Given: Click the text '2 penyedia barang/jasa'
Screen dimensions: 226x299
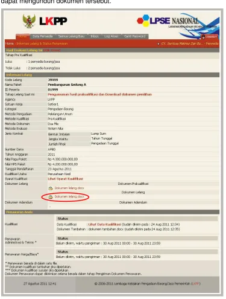Looking at the screenshot, I should 44,68.
